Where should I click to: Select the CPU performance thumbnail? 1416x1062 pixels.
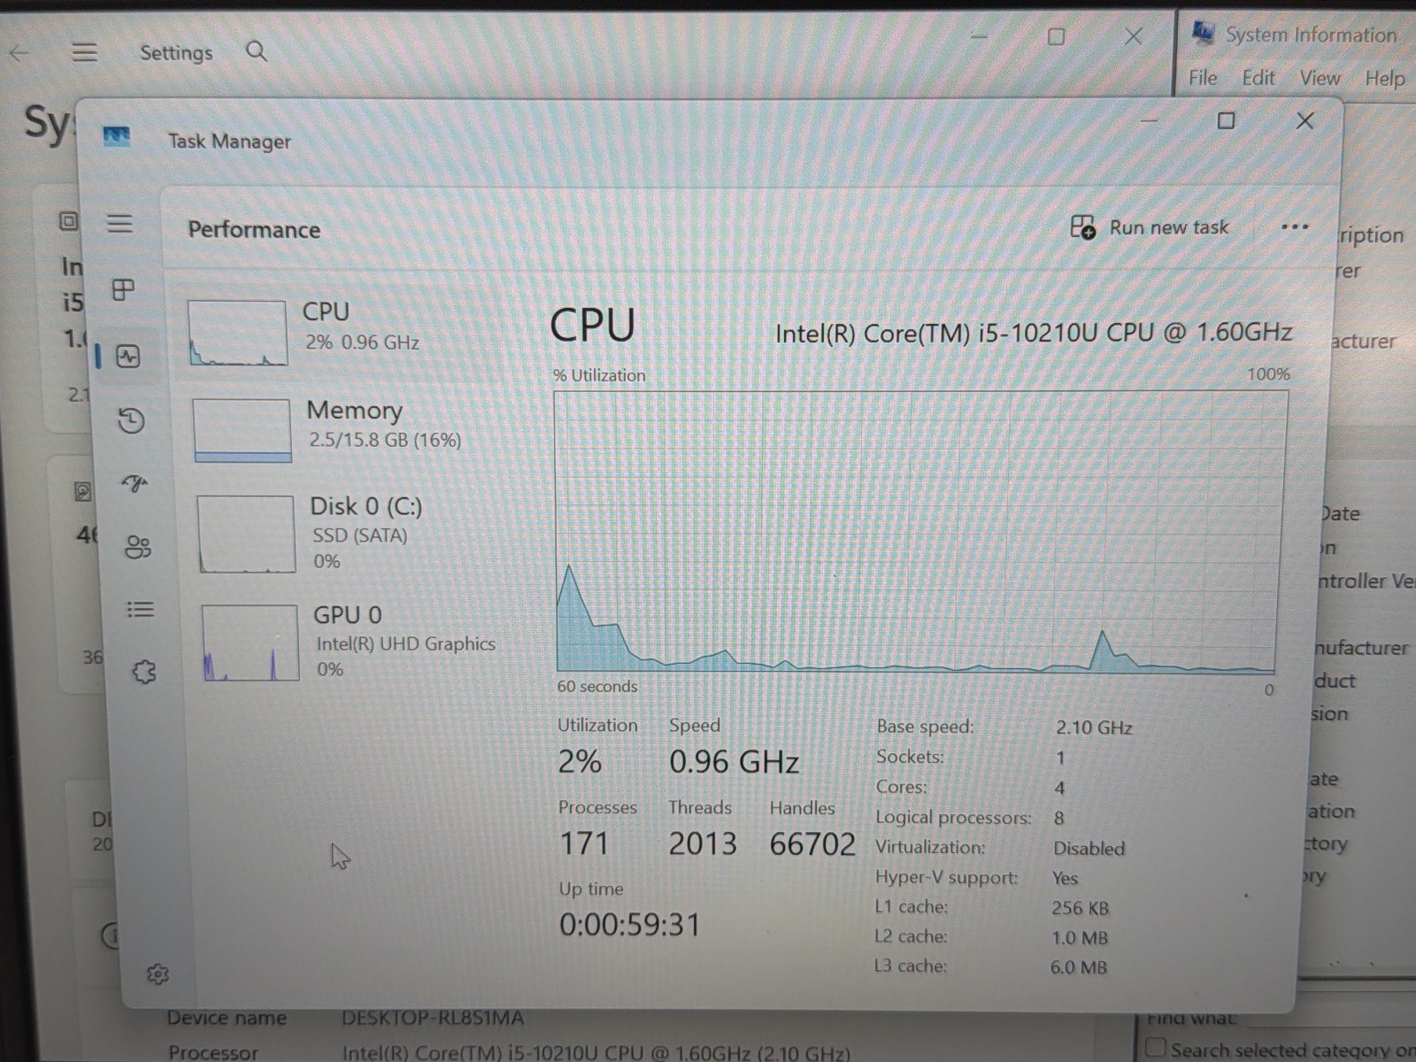click(237, 333)
